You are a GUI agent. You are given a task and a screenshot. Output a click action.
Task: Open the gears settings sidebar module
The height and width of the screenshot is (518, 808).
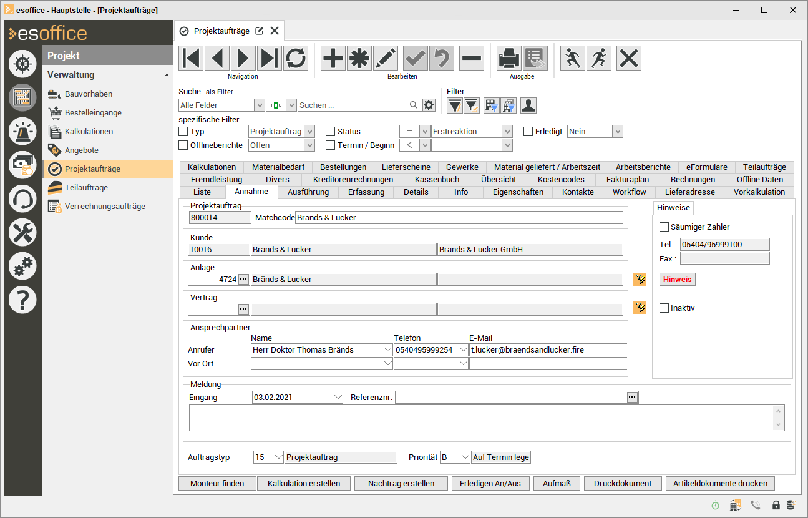22,266
